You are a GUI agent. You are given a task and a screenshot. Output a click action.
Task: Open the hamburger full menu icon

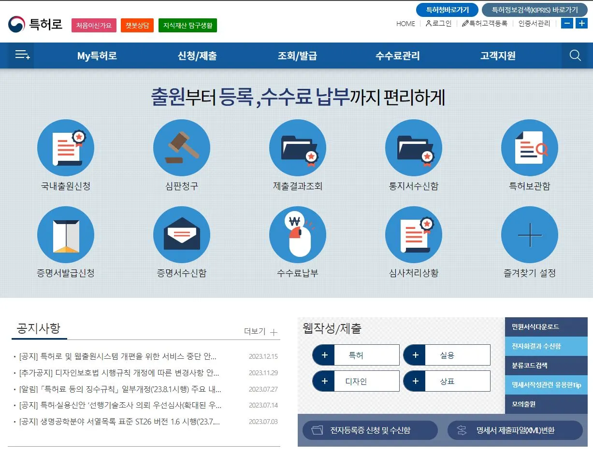[x=22, y=56]
